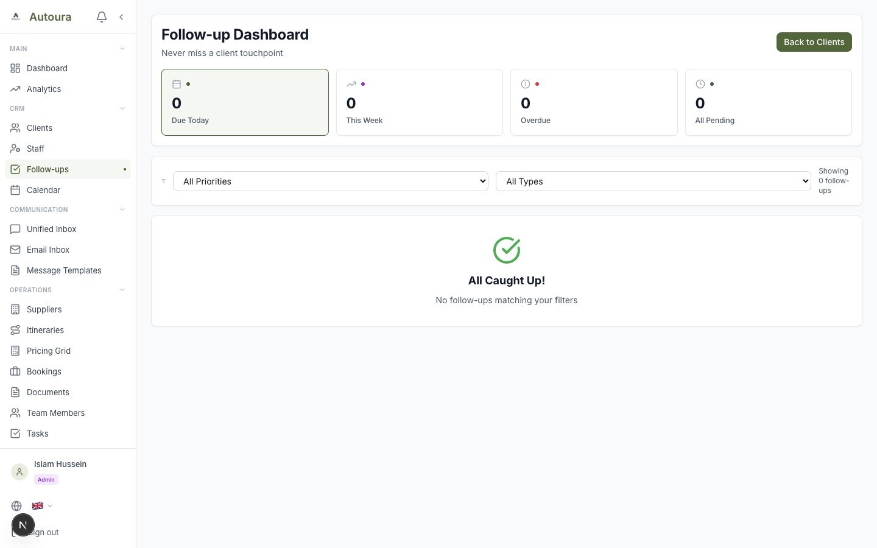Click Sign out
Viewport: 877px width, 548px height.
(x=44, y=532)
